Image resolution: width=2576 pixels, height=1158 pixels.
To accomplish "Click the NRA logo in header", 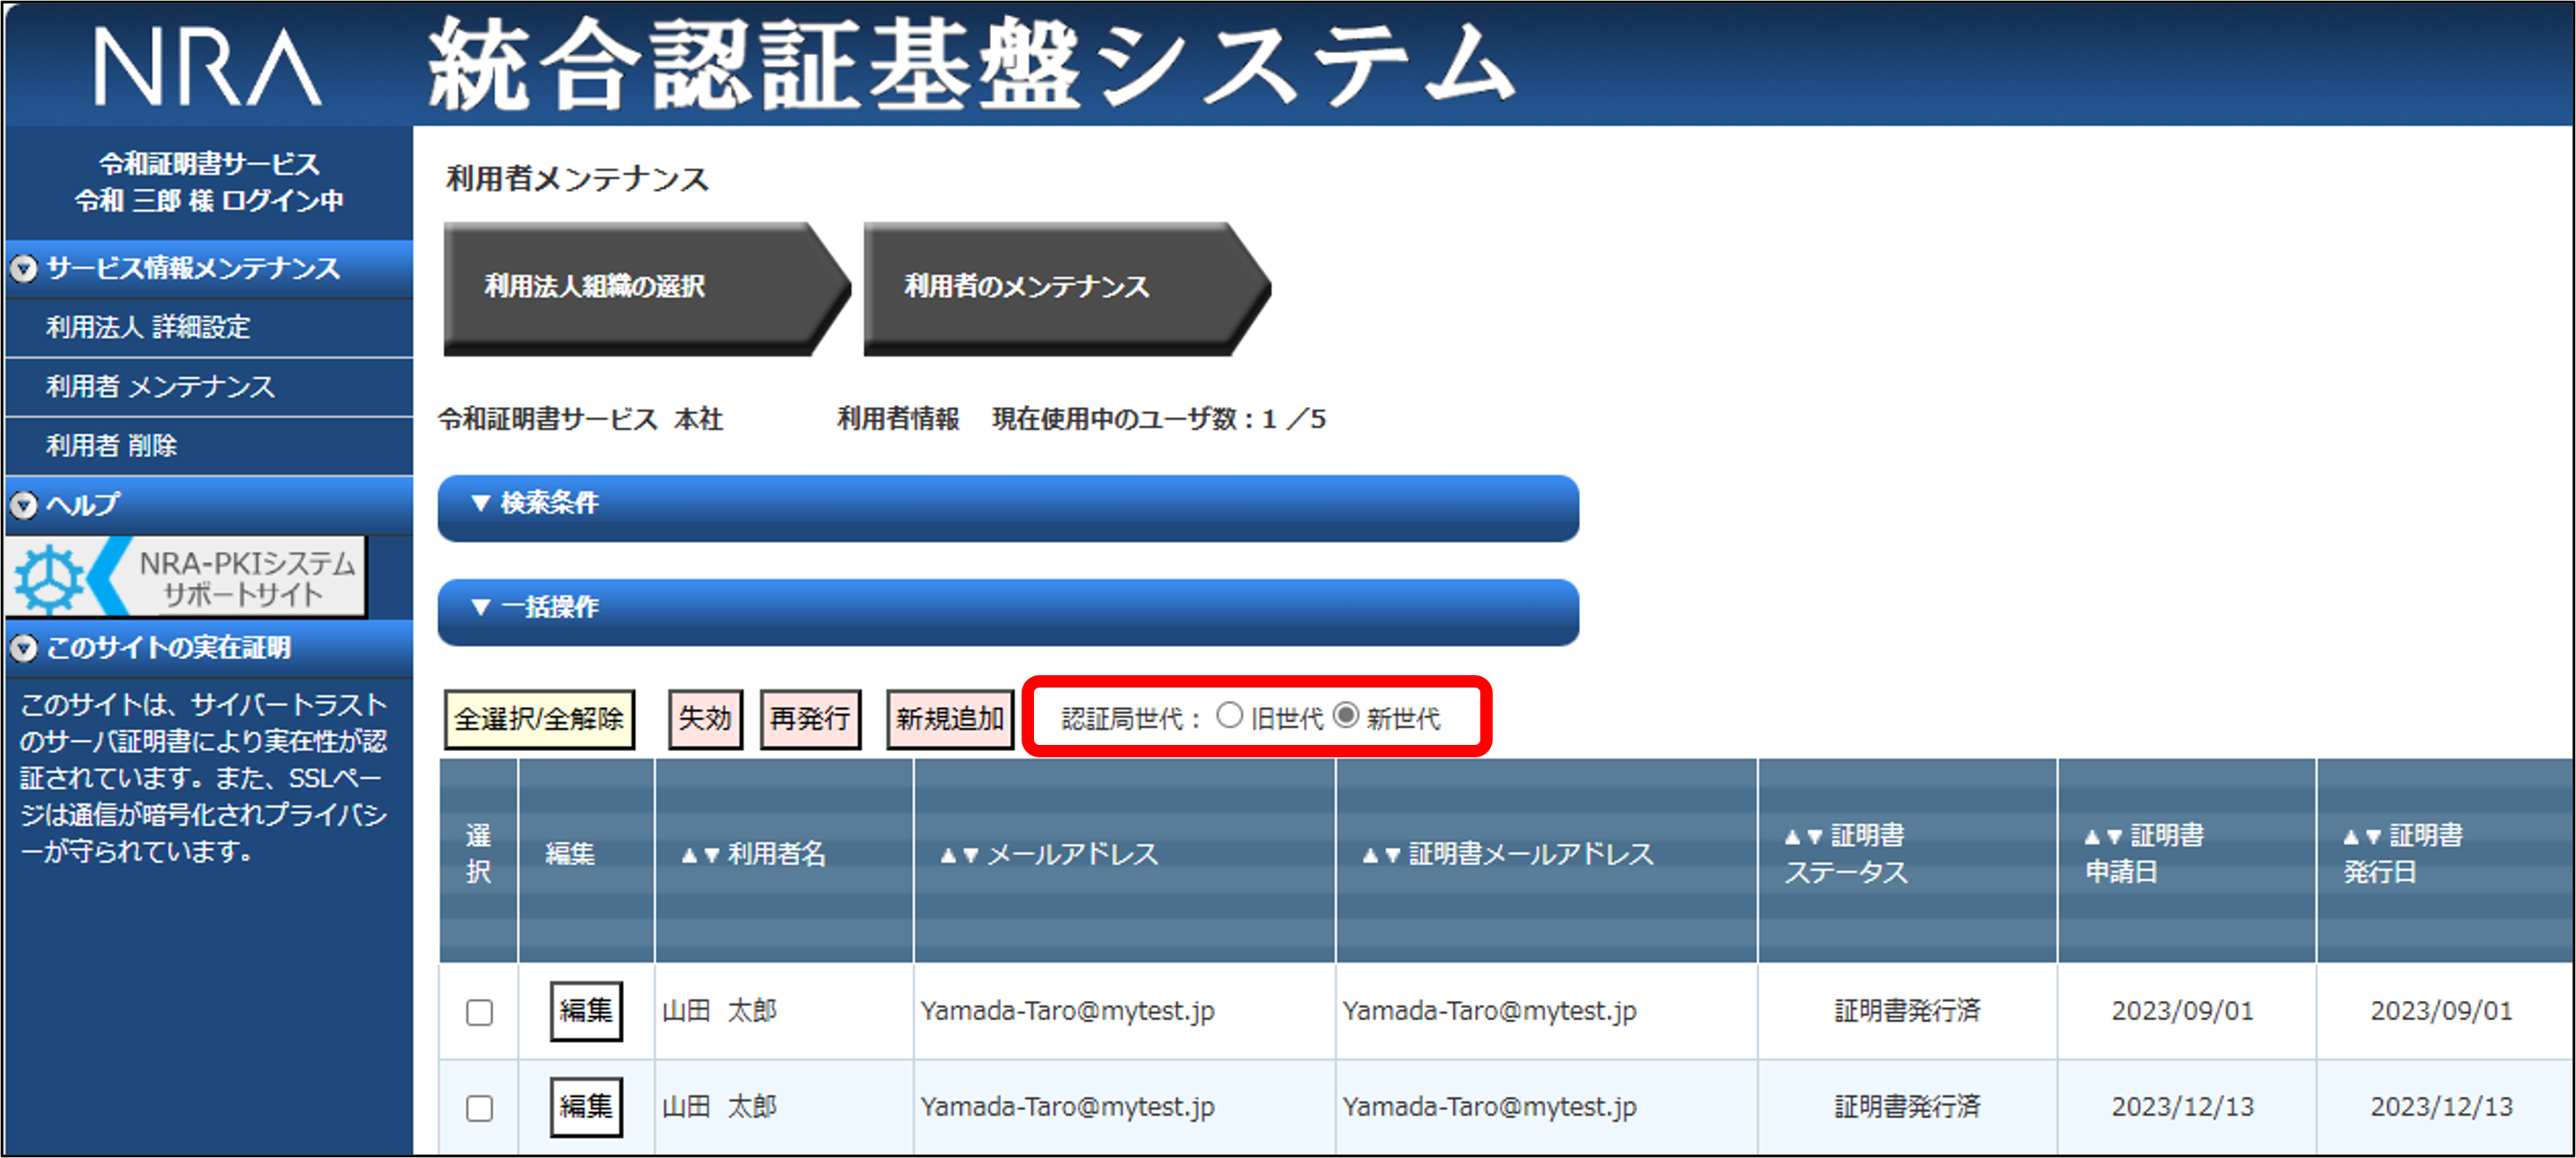I will (x=207, y=68).
